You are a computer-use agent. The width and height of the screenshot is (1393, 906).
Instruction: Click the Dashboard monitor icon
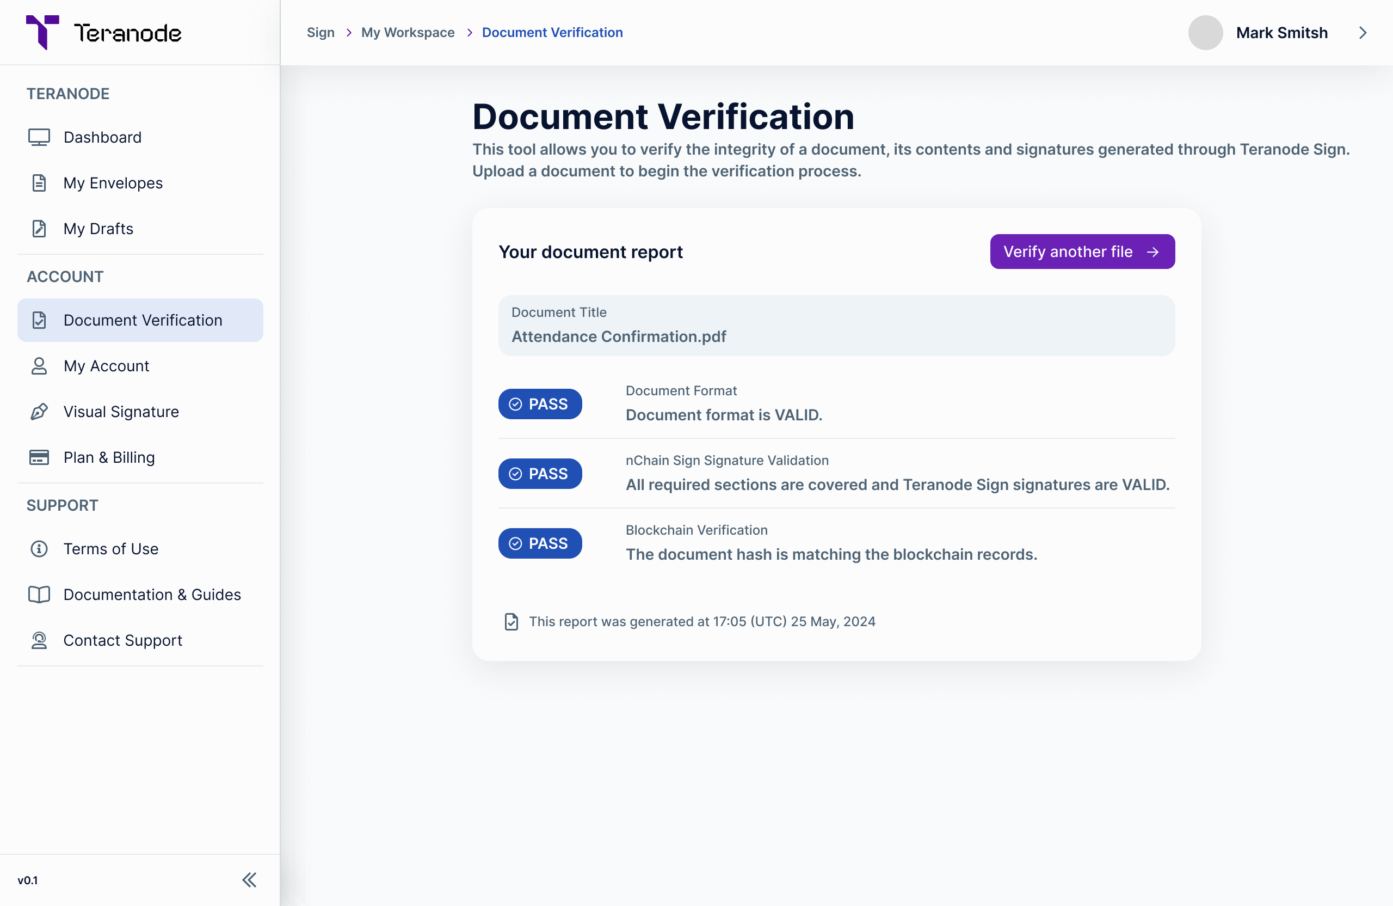click(x=39, y=137)
